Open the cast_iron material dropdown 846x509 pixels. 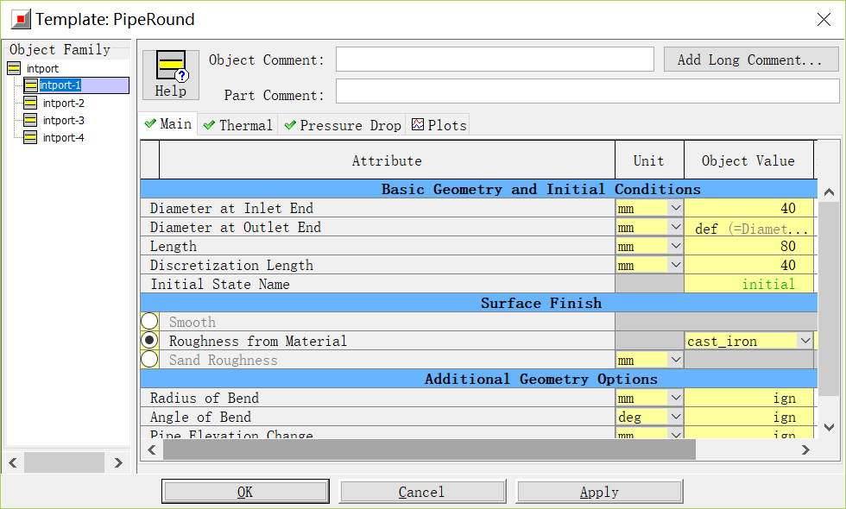click(805, 341)
